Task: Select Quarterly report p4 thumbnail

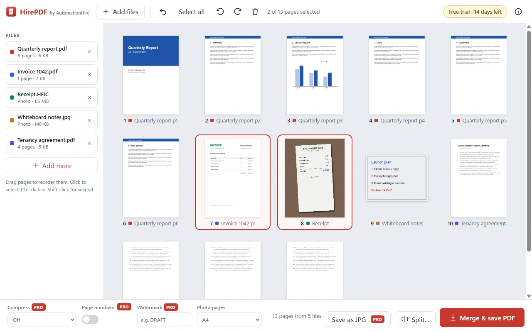Action: [x=397, y=75]
